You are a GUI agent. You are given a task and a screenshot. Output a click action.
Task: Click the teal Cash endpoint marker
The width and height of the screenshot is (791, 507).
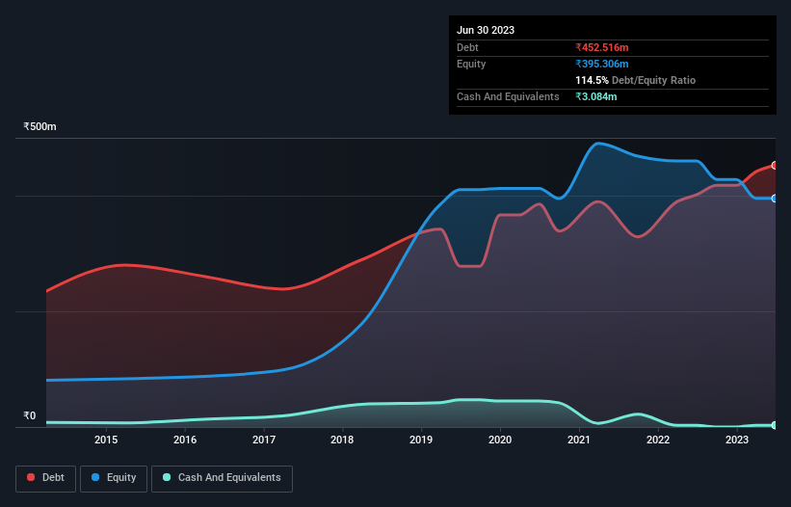[x=775, y=425]
